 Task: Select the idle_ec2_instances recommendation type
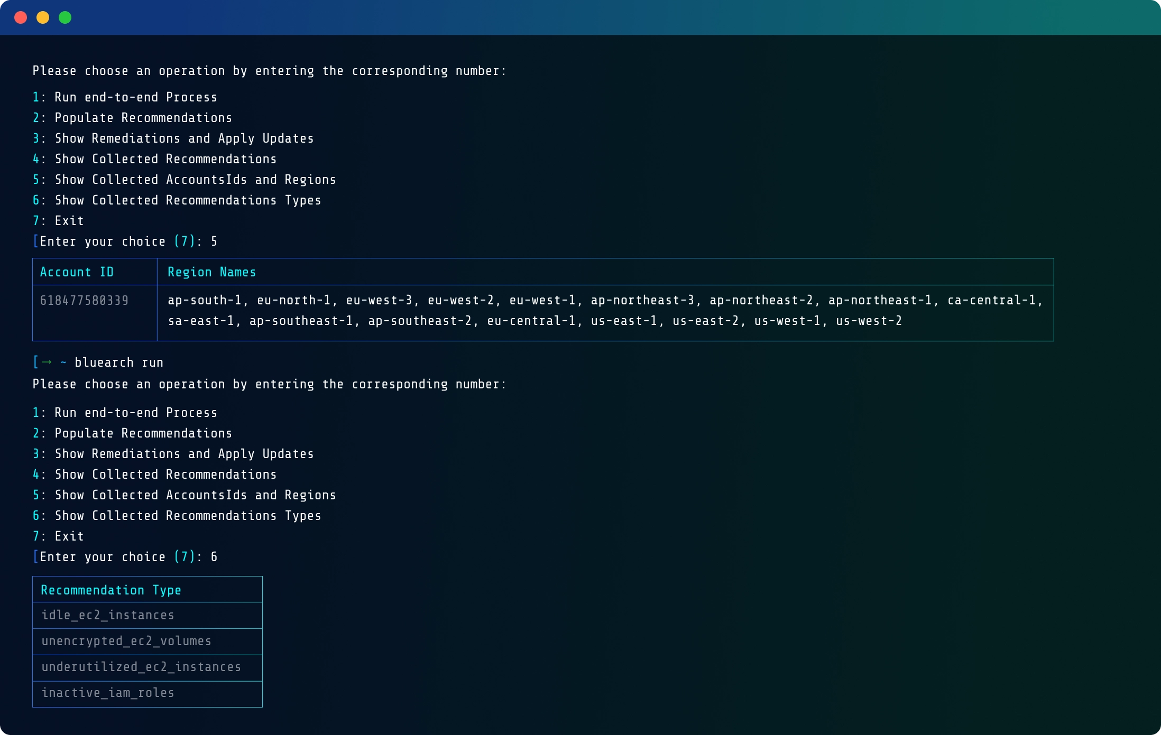[x=108, y=615]
